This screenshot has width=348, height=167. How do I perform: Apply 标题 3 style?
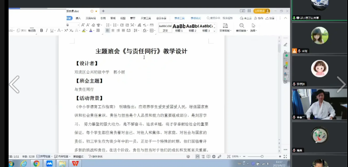(x=206, y=28)
